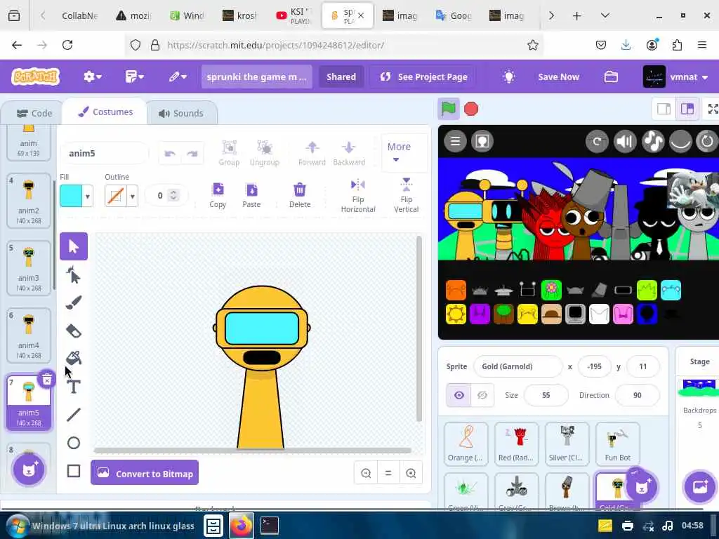Open the File menu dropdown
This screenshot has width=719, height=539.
(x=134, y=76)
